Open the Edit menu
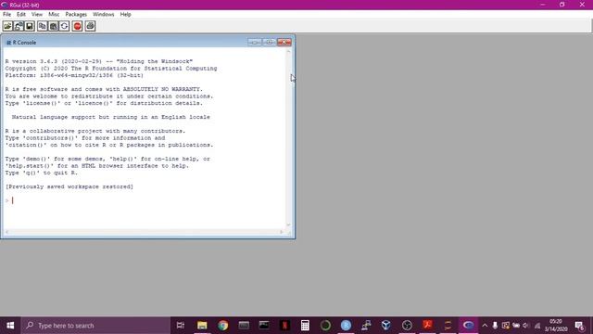This screenshot has height=334, width=593. 21,15
